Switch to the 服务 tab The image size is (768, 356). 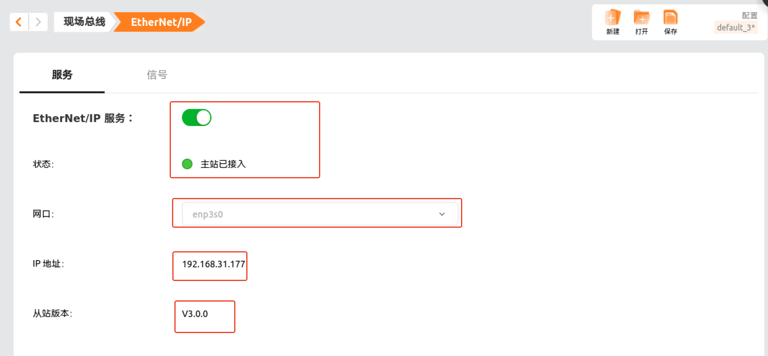(x=62, y=75)
